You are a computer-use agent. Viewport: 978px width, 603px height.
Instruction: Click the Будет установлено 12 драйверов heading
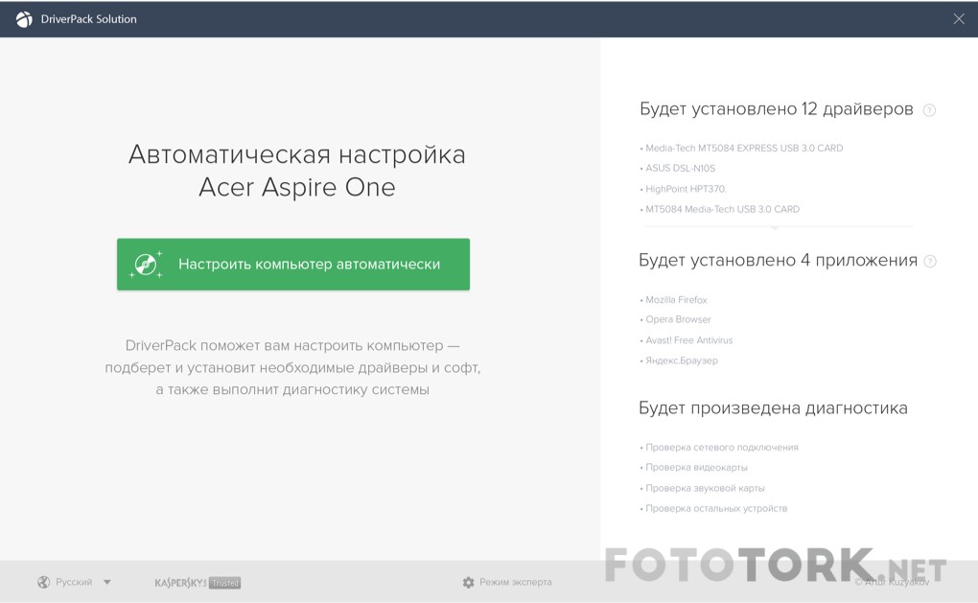[777, 109]
